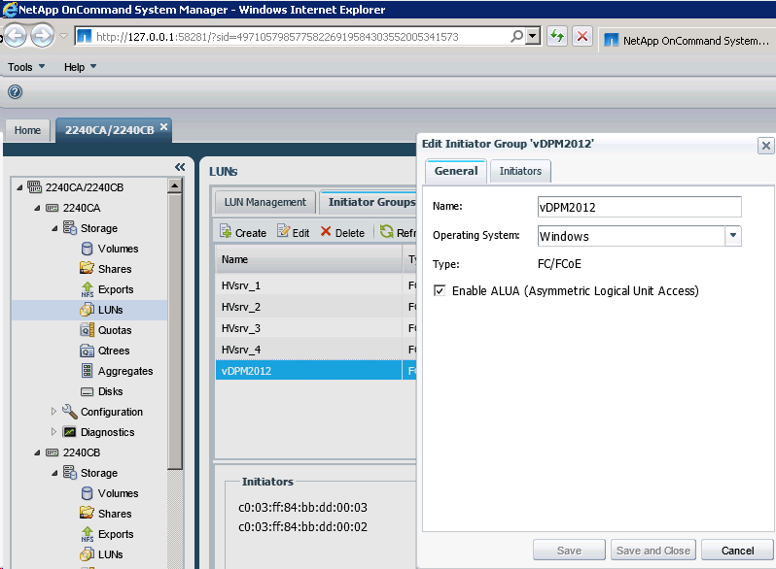Switch to the Home tab

27,130
